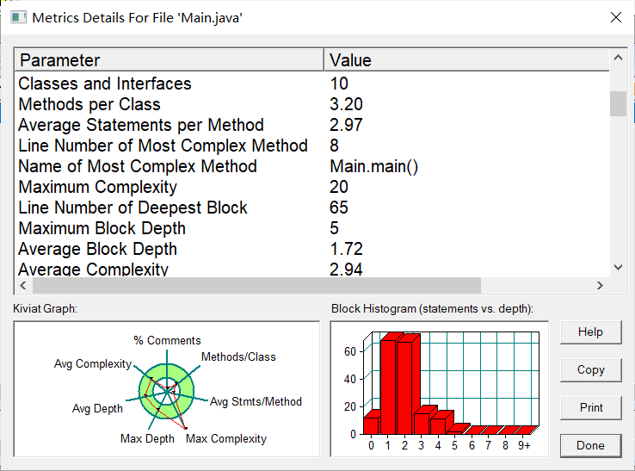
Task: Click the '% Comments' Kiviat label
Action: coord(167,340)
